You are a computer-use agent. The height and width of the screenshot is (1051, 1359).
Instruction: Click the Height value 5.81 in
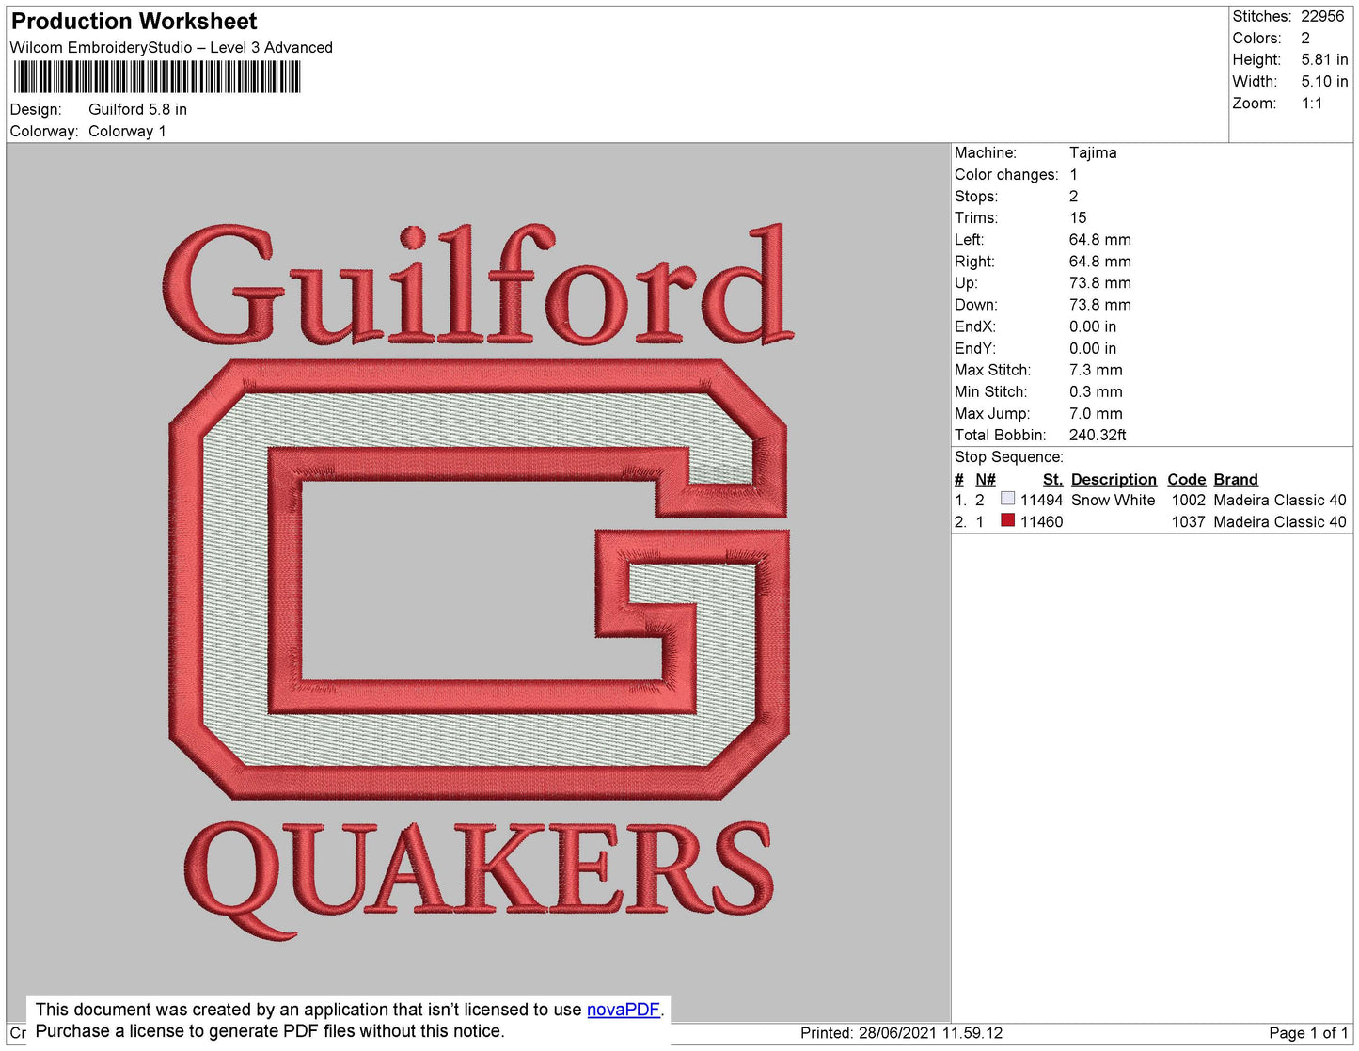[1324, 60]
